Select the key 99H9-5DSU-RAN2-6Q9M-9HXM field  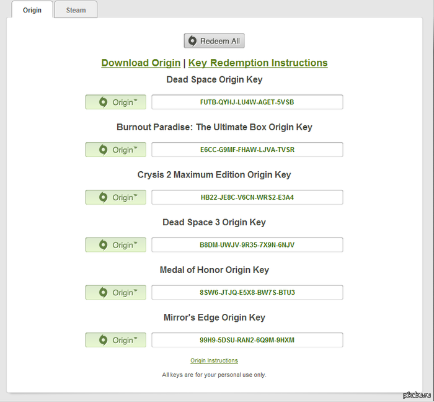click(247, 340)
